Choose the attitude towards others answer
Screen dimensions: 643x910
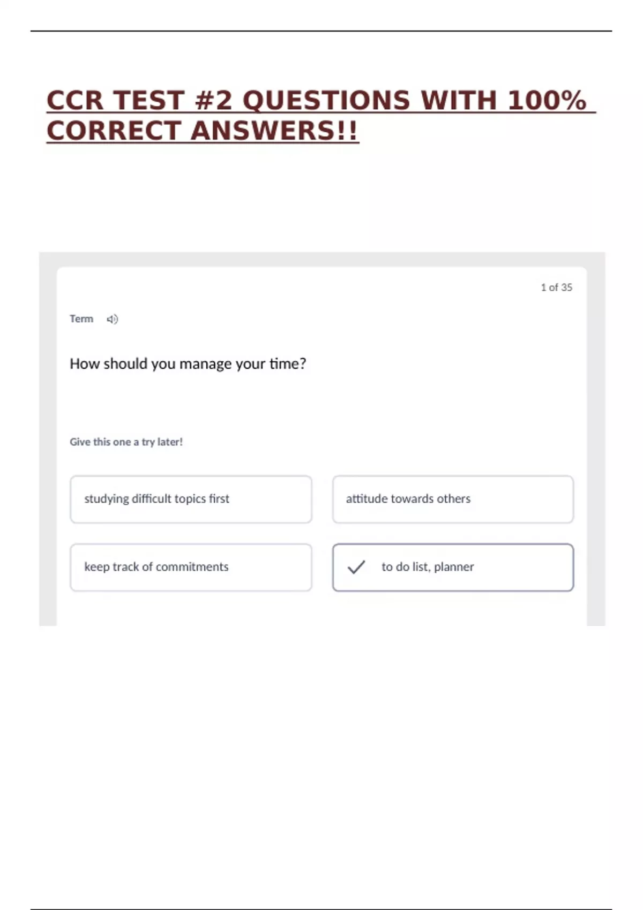click(453, 499)
